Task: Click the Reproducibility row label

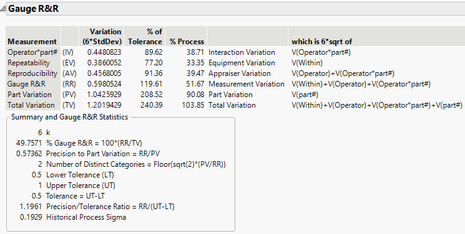Action: (32, 73)
